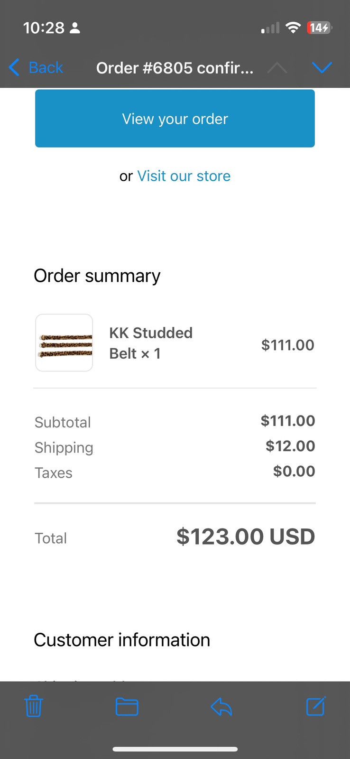Tap the battery indicator in status bar
This screenshot has width=350, height=759.
pos(320,28)
